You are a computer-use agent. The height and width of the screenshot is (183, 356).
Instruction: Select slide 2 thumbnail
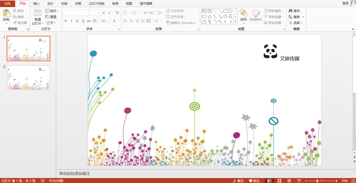tap(28, 78)
